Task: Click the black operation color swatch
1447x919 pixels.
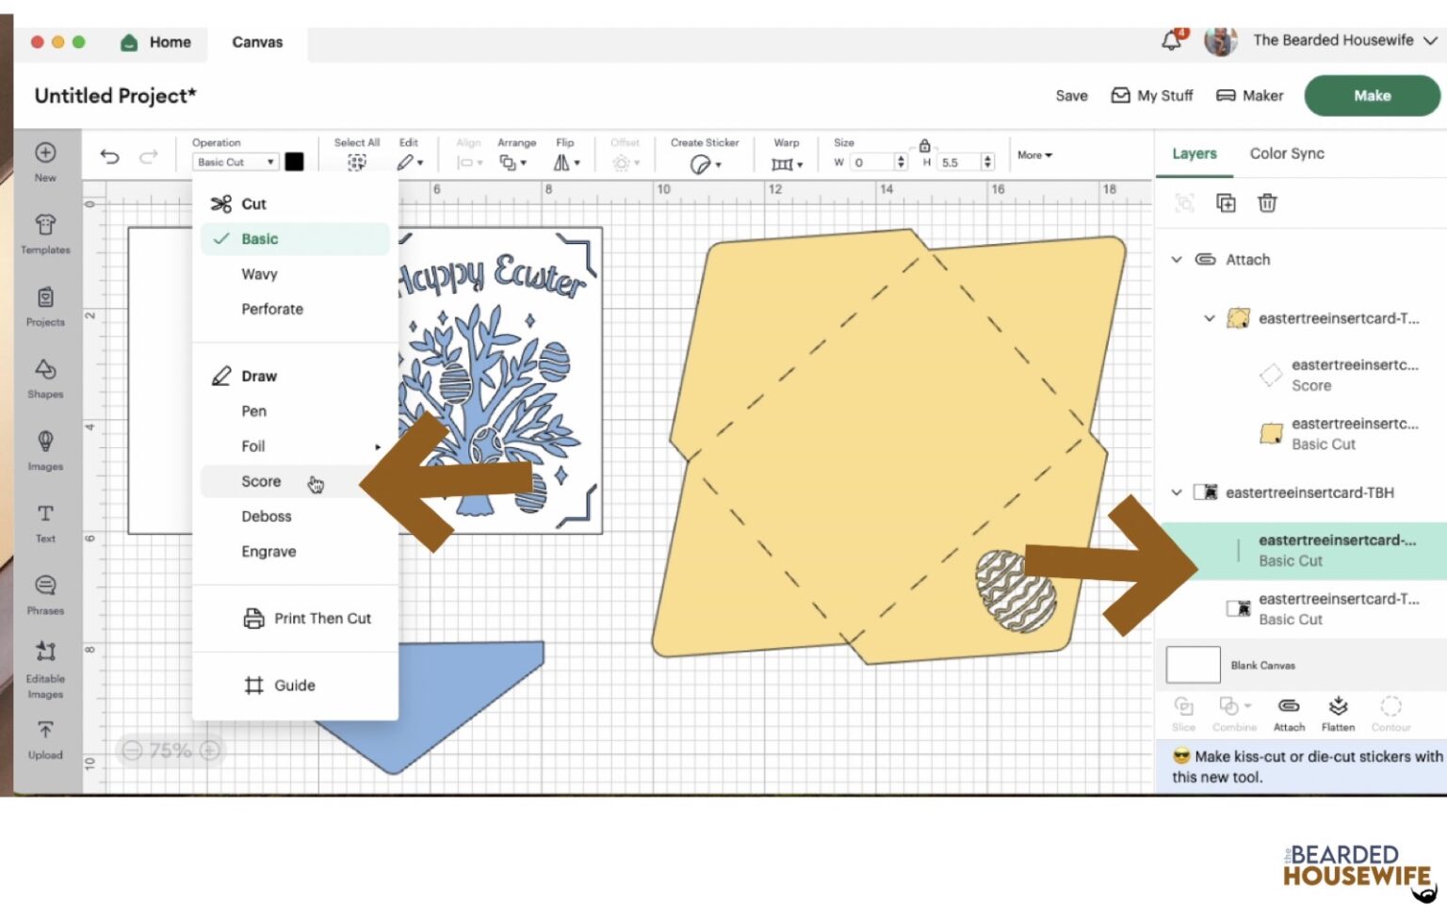Action: coord(295,162)
